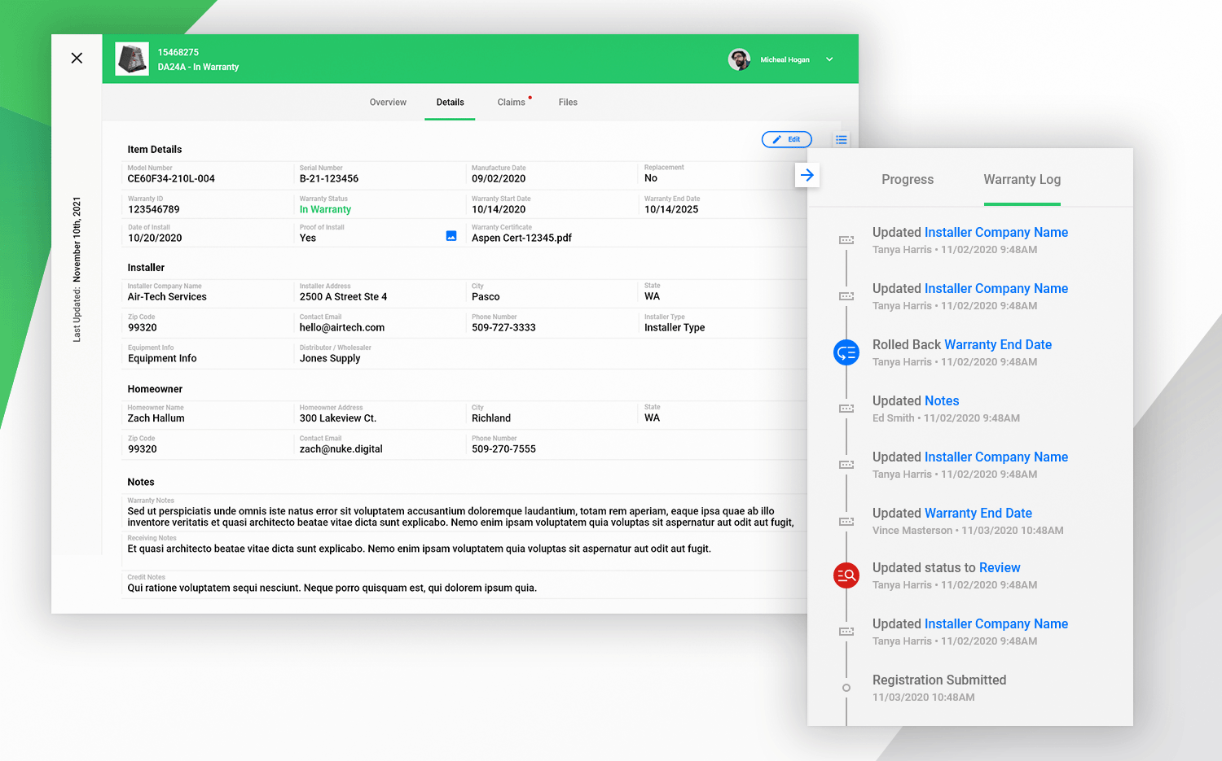Viewport: 1222px width, 761px height.
Task: Select installer address 2500 A Street Ste 4
Action: tap(343, 297)
